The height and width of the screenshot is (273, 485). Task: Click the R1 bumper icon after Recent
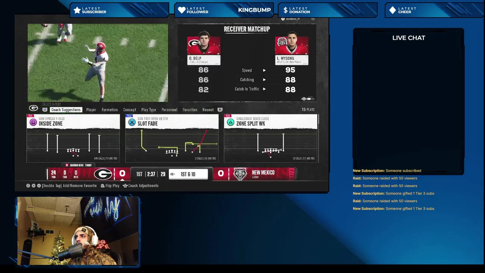click(x=219, y=110)
